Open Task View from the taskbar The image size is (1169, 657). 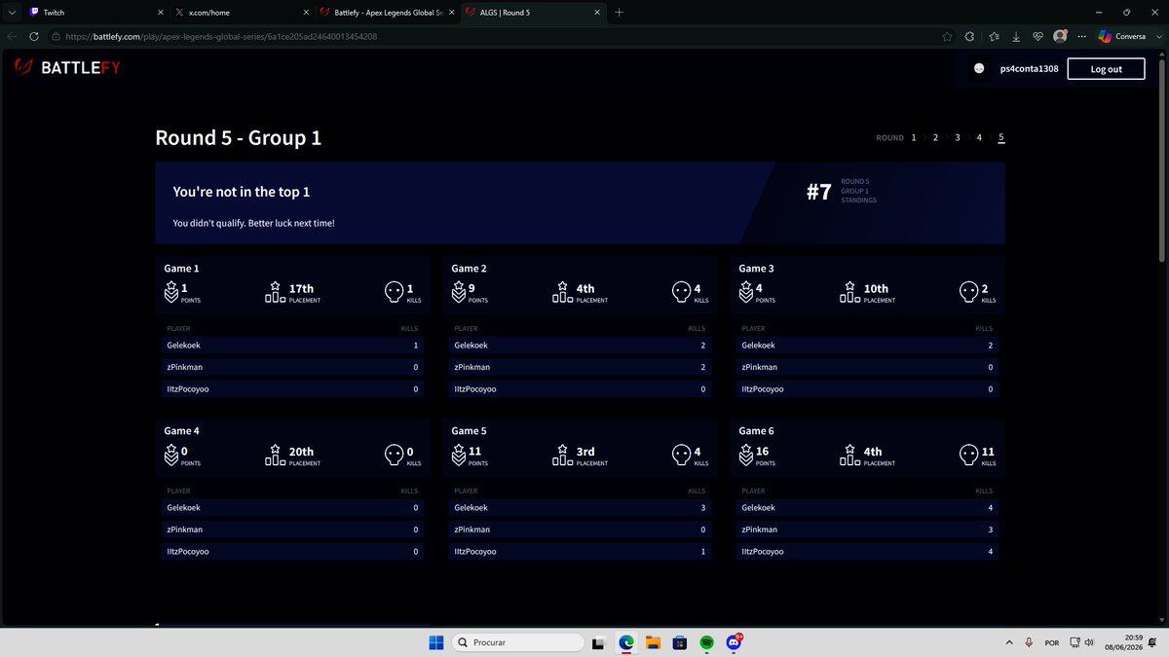pos(600,642)
